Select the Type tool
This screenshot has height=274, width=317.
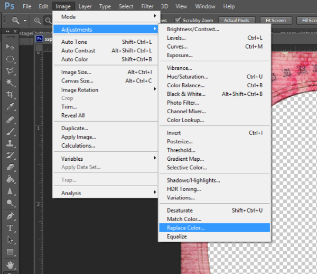10,228
